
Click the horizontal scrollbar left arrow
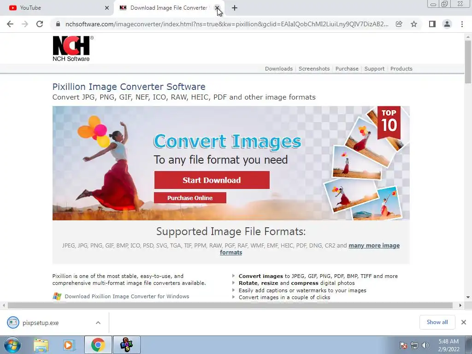[4, 305]
